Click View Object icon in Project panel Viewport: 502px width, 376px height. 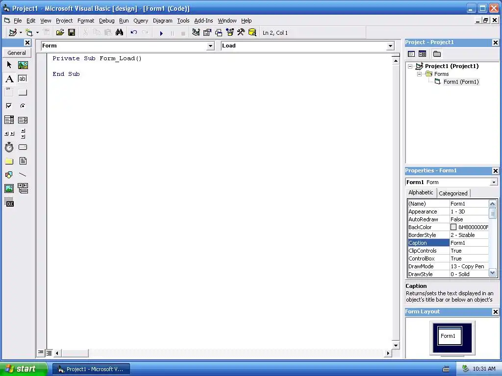pyautogui.click(x=422, y=54)
